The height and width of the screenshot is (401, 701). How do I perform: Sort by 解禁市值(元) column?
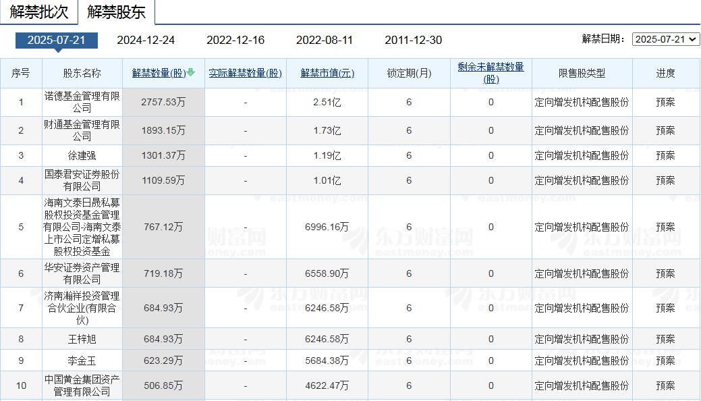pyautogui.click(x=327, y=73)
